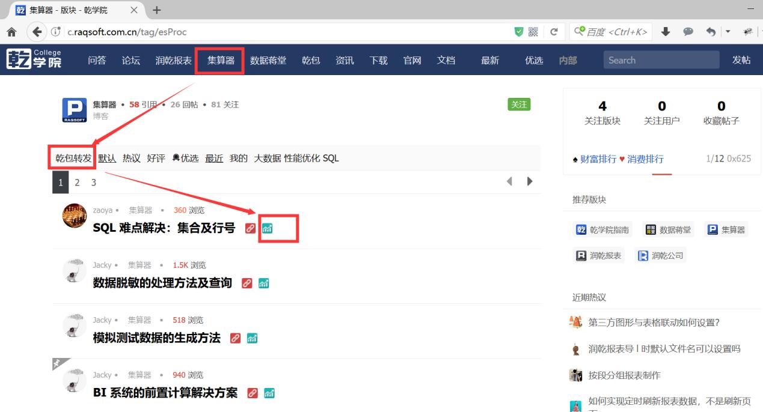Select the 默认 filter tab

[x=107, y=158]
